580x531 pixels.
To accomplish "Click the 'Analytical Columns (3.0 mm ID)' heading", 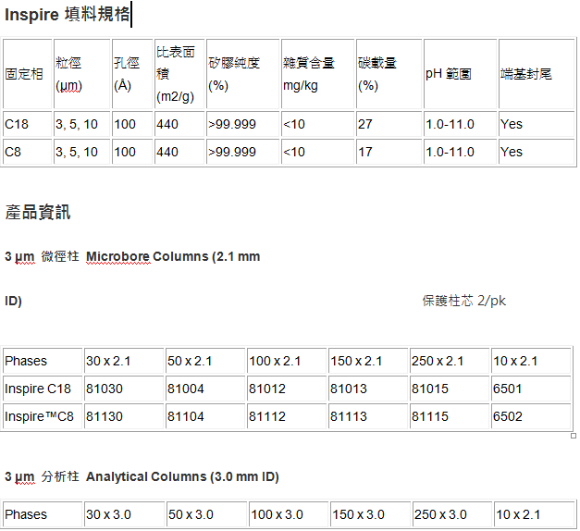I will (182, 476).
